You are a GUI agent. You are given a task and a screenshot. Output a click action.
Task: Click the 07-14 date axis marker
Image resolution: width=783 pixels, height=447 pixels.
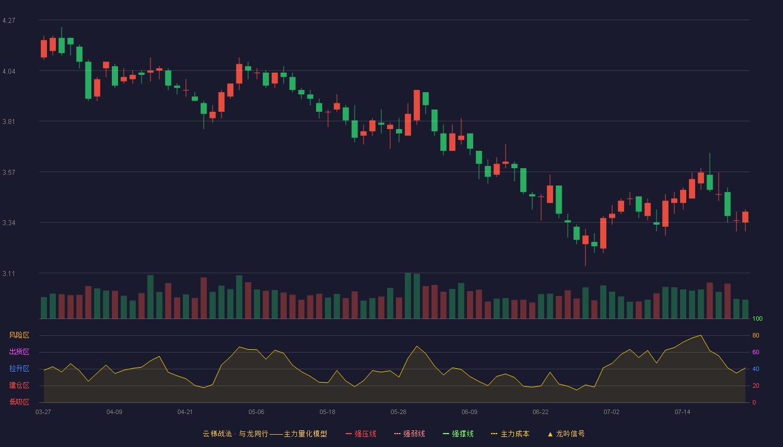point(682,412)
